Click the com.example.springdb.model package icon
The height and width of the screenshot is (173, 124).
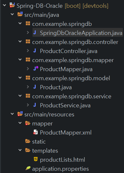coord(28,78)
